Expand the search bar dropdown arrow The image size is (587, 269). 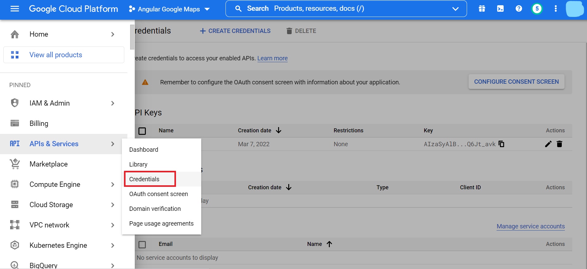click(x=455, y=9)
